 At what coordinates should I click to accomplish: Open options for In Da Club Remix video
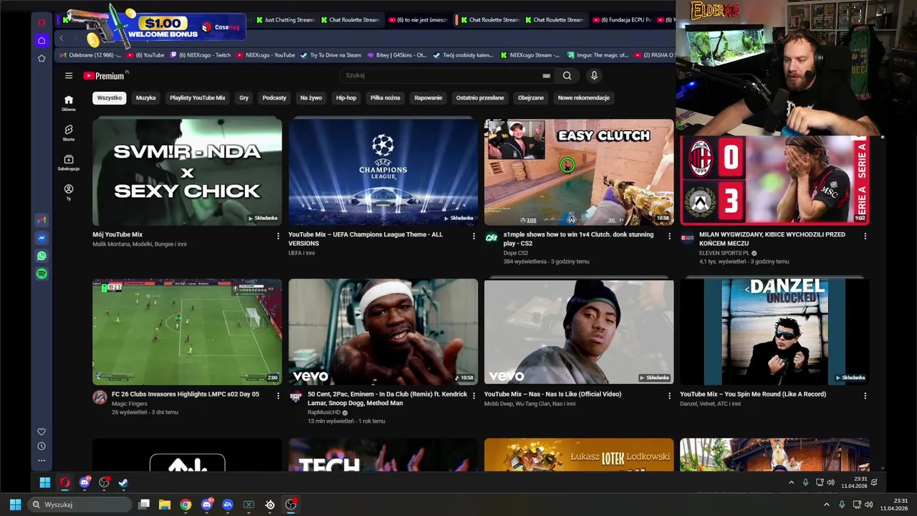click(474, 396)
